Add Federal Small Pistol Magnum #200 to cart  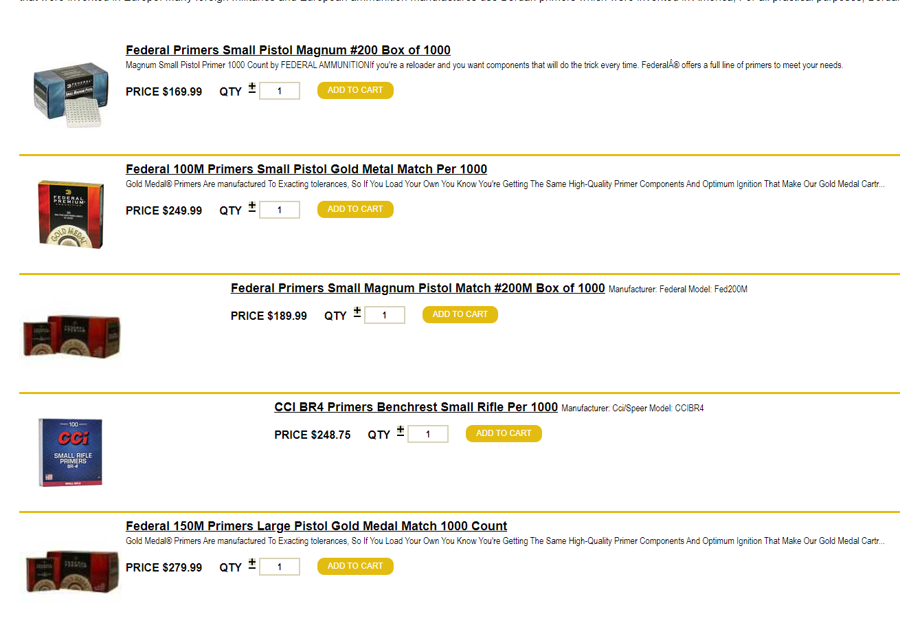click(355, 90)
